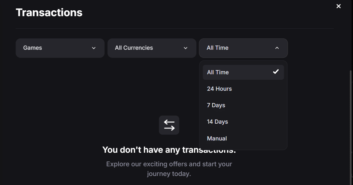
Task: Click the up chevron in All Time filter
Action: tap(277, 48)
